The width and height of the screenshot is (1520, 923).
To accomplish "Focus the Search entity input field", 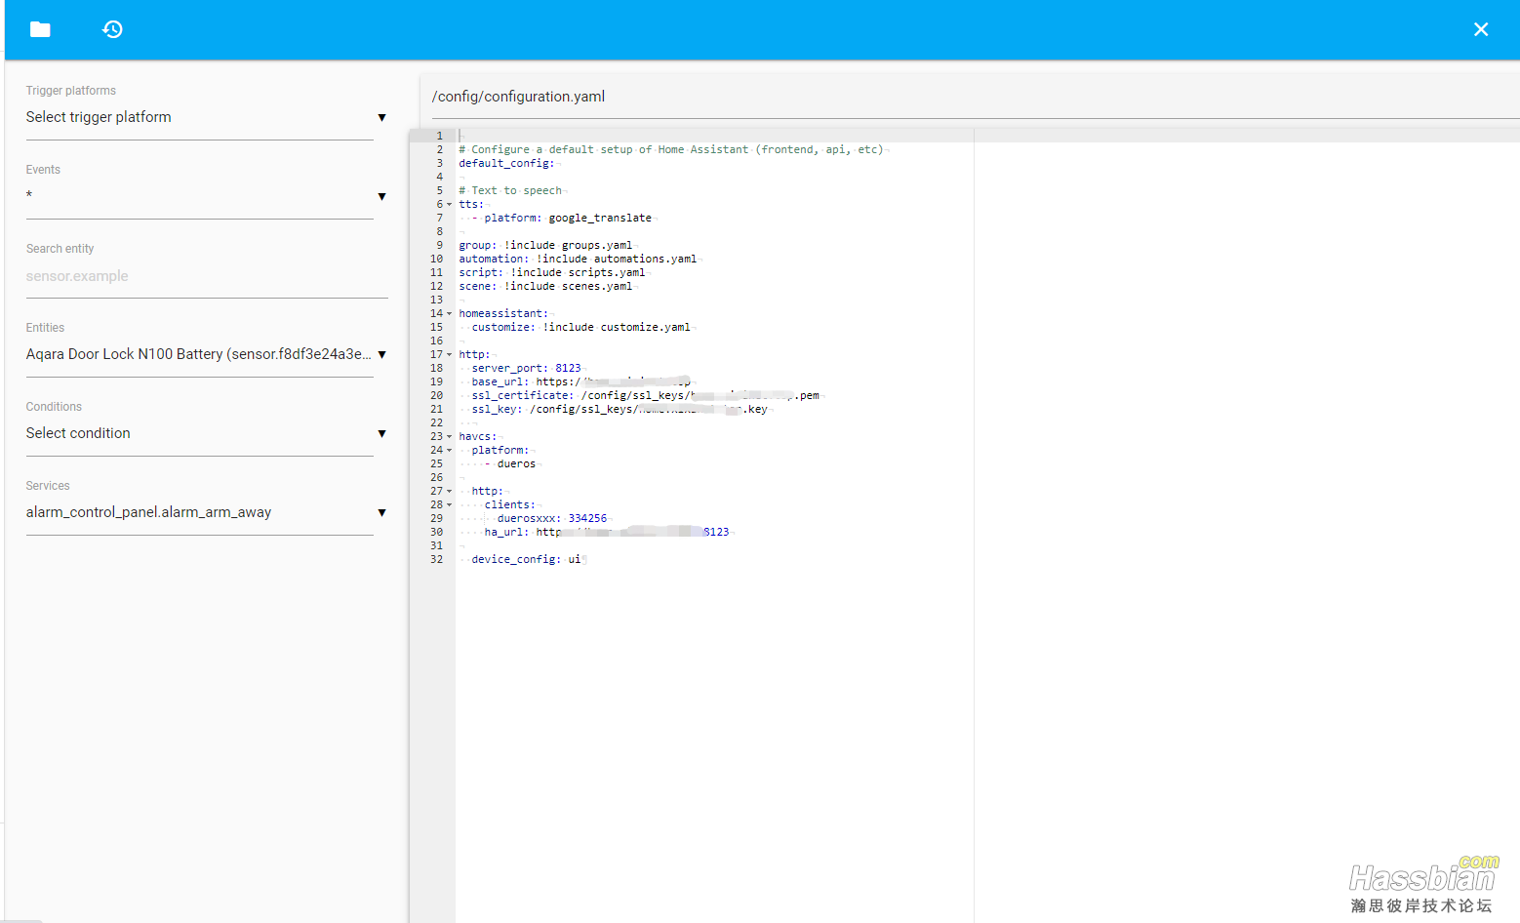I will coord(207,276).
